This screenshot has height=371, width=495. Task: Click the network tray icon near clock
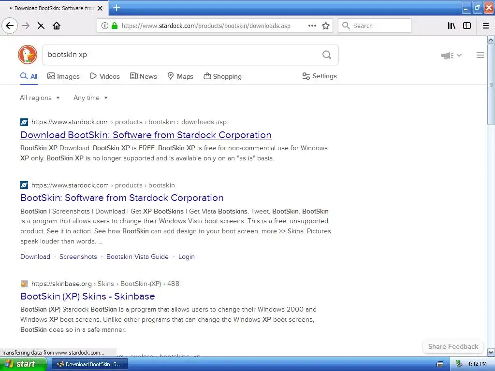pyautogui.click(x=459, y=364)
